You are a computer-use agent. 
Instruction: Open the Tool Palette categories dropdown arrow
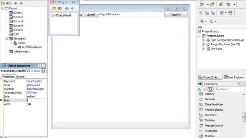pos(204,89)
